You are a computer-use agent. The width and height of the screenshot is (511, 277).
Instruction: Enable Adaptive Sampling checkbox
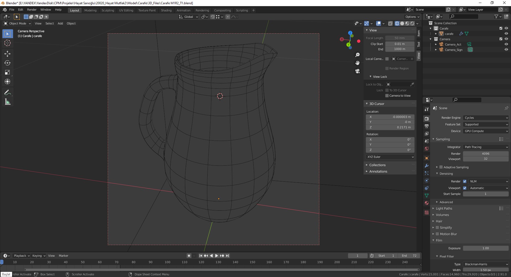pos(441,167)
